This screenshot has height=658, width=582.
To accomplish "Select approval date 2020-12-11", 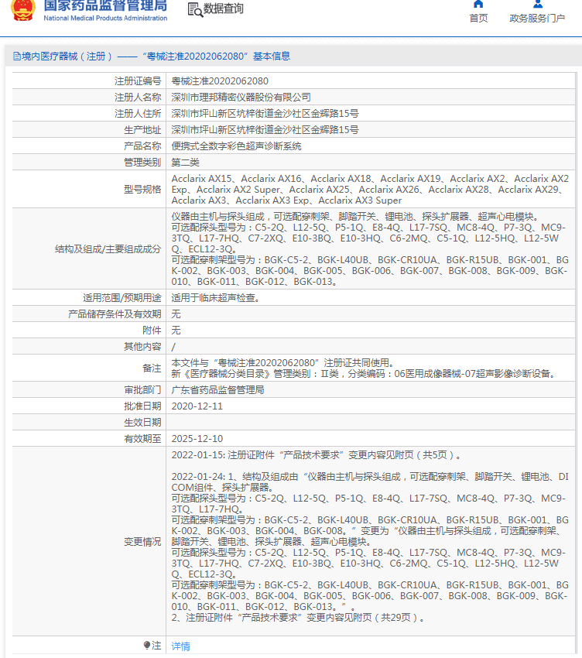I will click(197, 406).
